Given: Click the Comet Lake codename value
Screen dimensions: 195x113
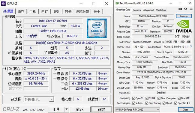Looking at the screenshot, I should click(39, 26).
